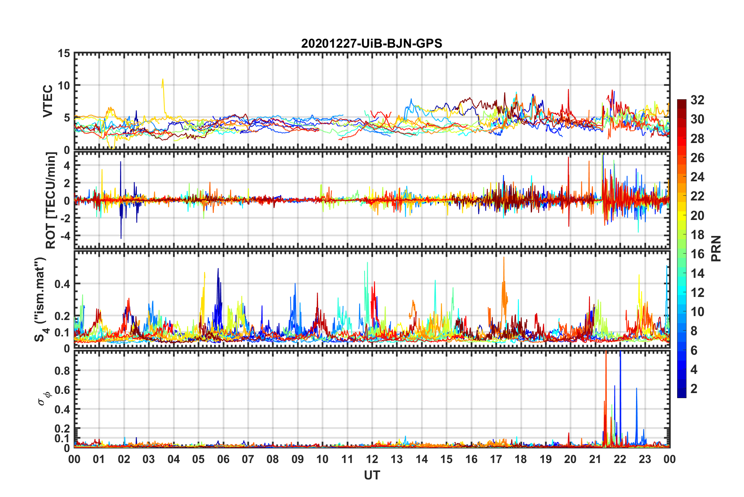Screen dimensions: 744x497
Task: Click the colorbar tick label 16
Action: pyautogui.click(x=697, y=254)
